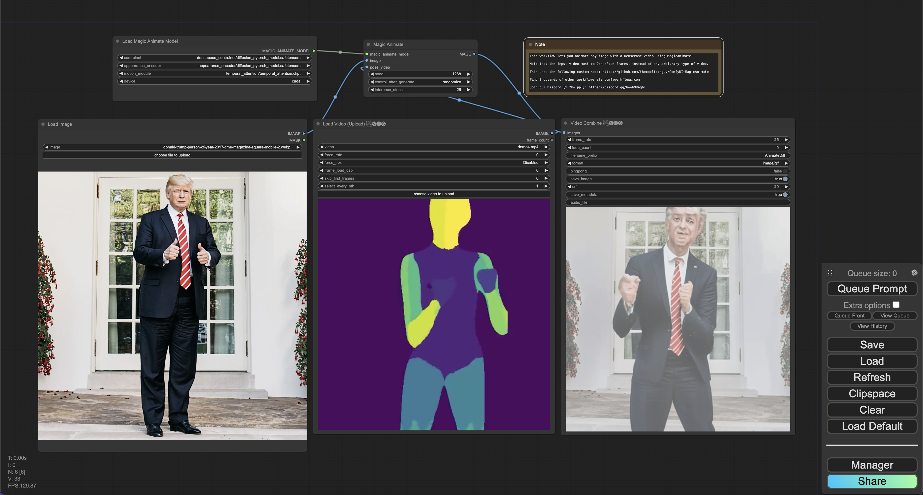
Task: Click Queue Prompt button
Action: 872,289
